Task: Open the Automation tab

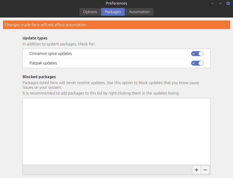Action: pos(139,12)
